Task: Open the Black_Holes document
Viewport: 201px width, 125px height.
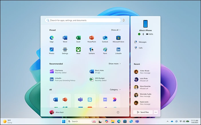Action: point(97,72)
